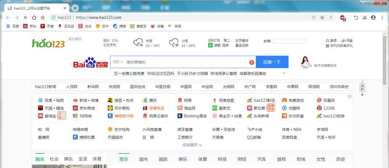The height and width of the screenshot is (168, 389).
Task: Open the settings gear in site grid
Action: [x=350, y=96]
